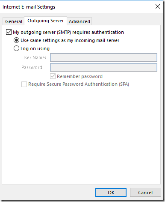The width and height of the screenshot is (165, 202).
Task: Toggle the Remember password checkbox box
Action: coord(53,76)
